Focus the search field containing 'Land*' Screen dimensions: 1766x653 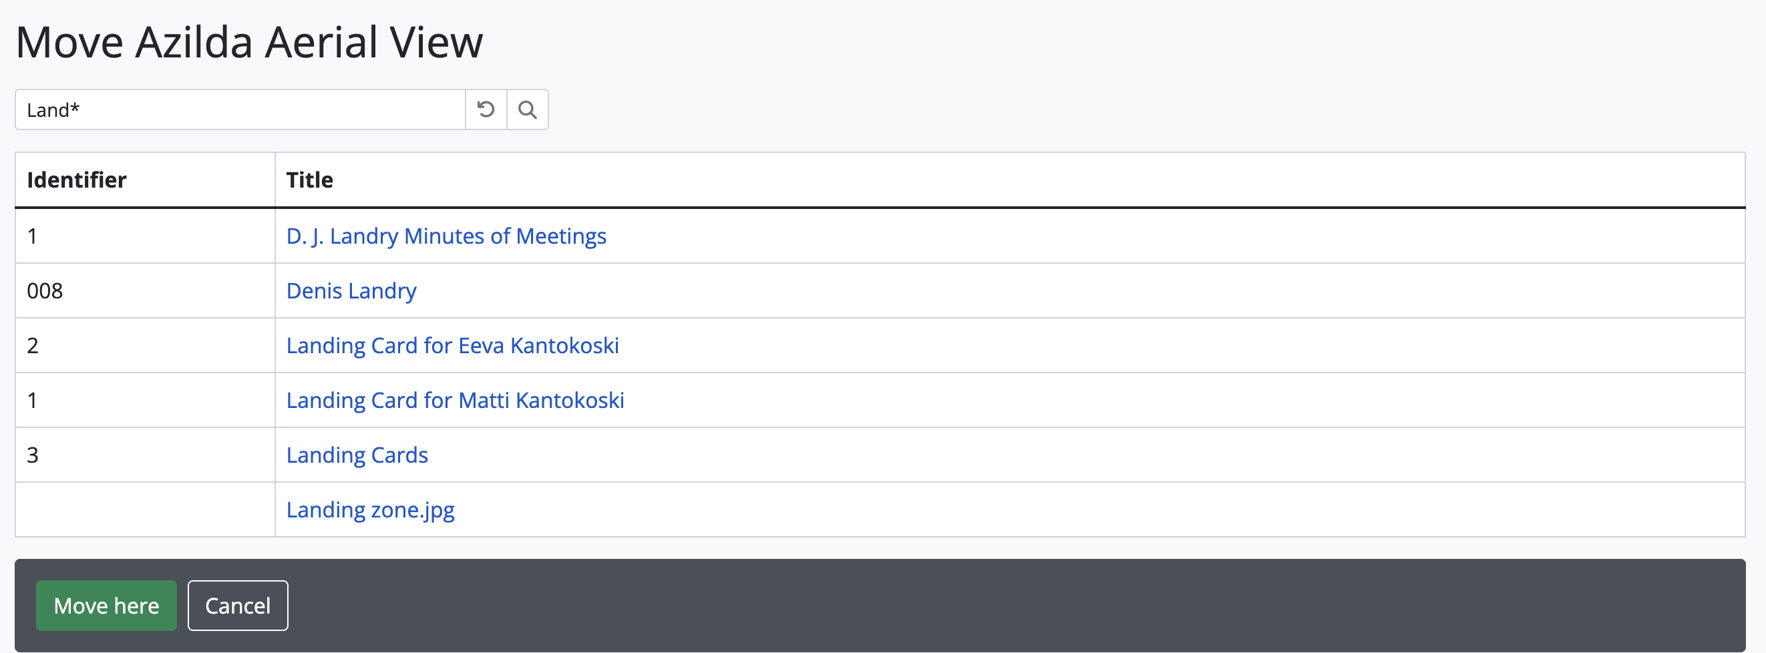240,110
